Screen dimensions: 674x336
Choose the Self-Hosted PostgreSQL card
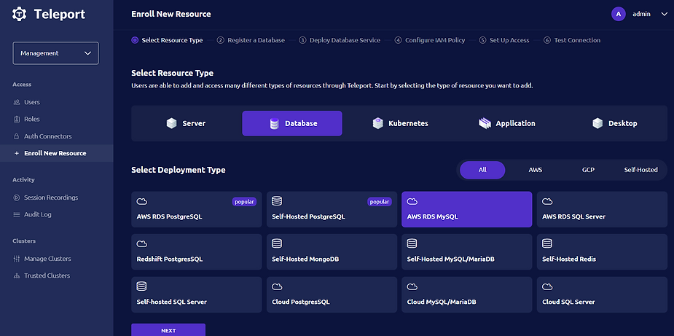332,209
